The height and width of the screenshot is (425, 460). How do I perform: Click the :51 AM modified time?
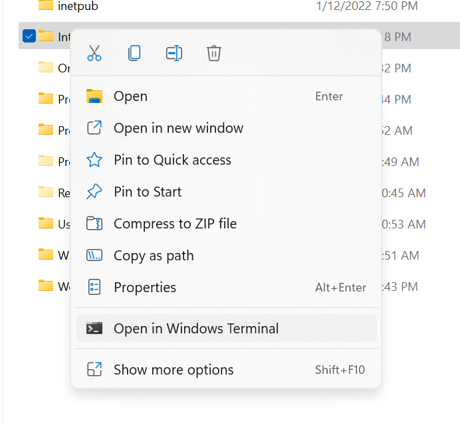point(400,256)
